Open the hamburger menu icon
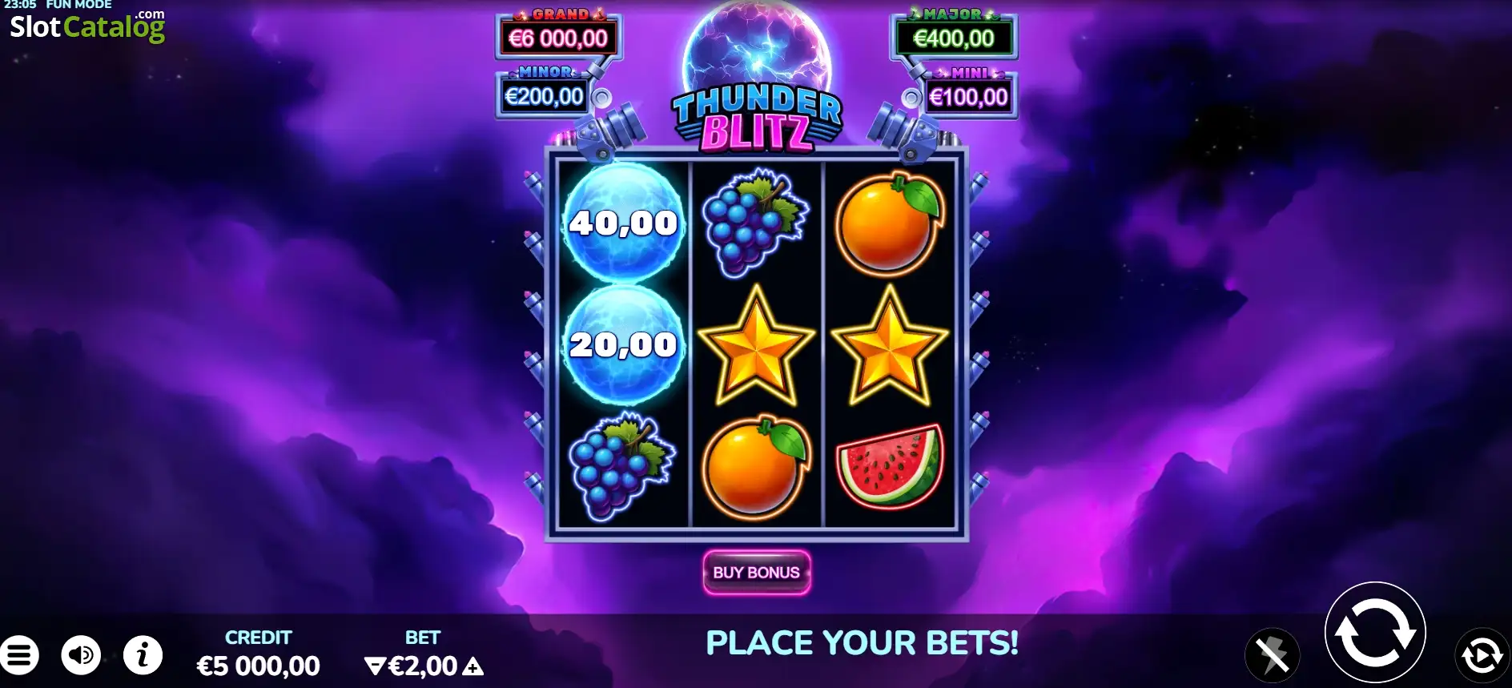1512x688 pixels. 19,655
